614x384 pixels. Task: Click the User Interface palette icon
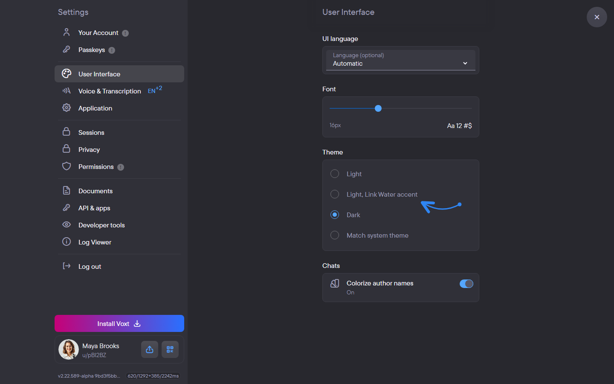pos(67,73)
